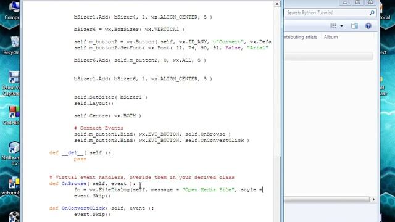Open Explorer help question mark icon

pos(368,26)
